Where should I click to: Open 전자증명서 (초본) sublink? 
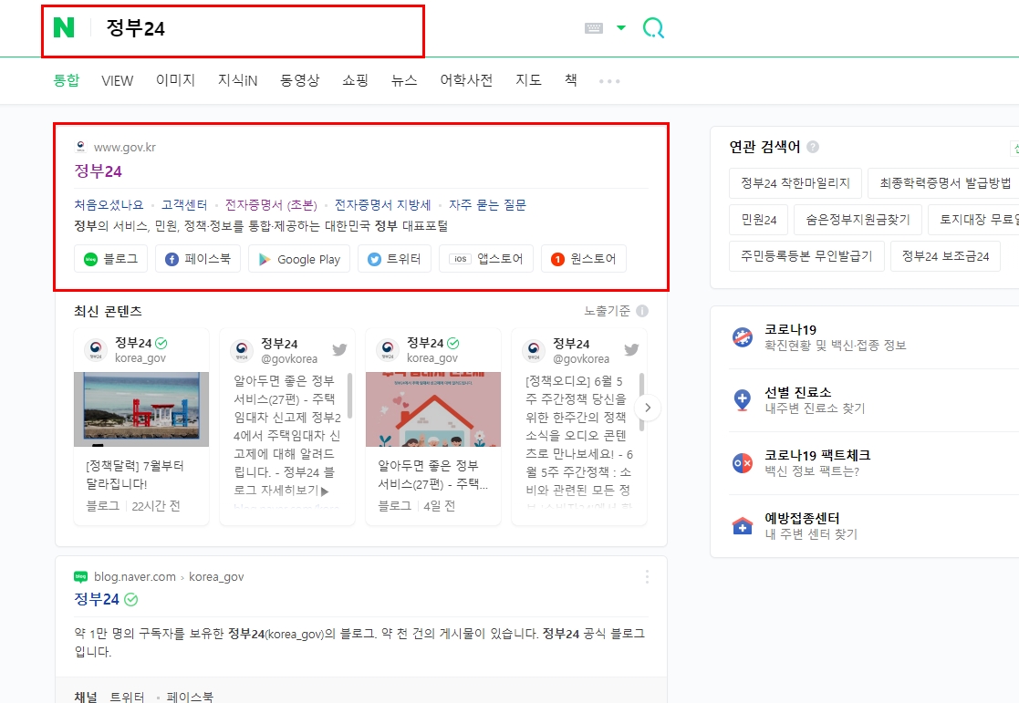click(x=271, y=204)
